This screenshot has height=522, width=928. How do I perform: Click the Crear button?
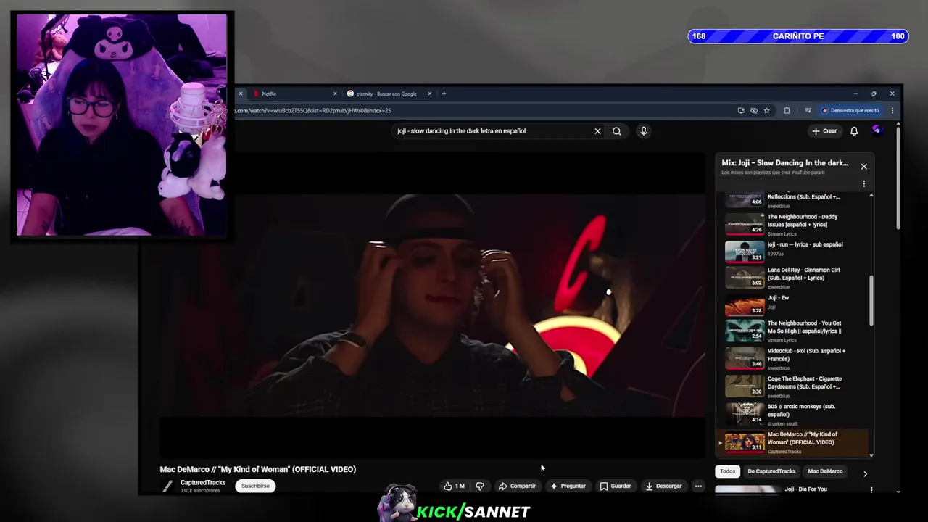pyautogui.click(x=824, y=131)
